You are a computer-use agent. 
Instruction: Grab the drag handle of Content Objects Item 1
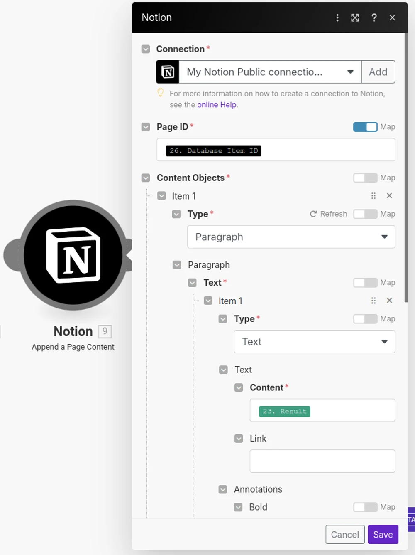click(373, 196)
